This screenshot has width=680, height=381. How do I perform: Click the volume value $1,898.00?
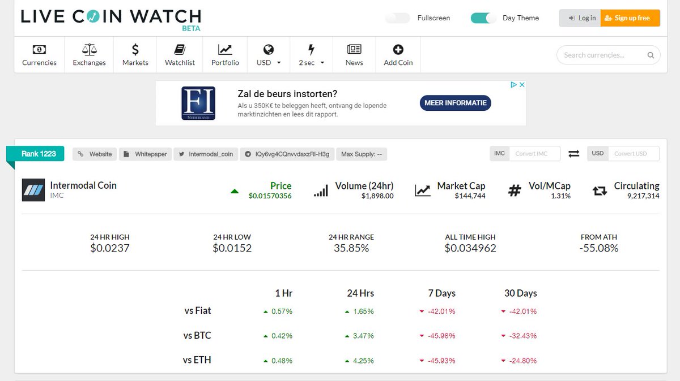377,196
